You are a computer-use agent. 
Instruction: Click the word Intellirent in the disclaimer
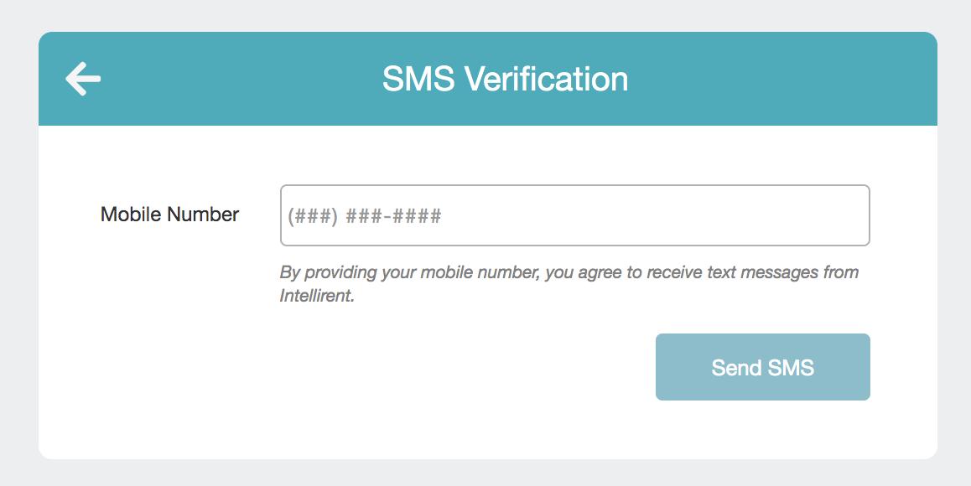point(315,297)
